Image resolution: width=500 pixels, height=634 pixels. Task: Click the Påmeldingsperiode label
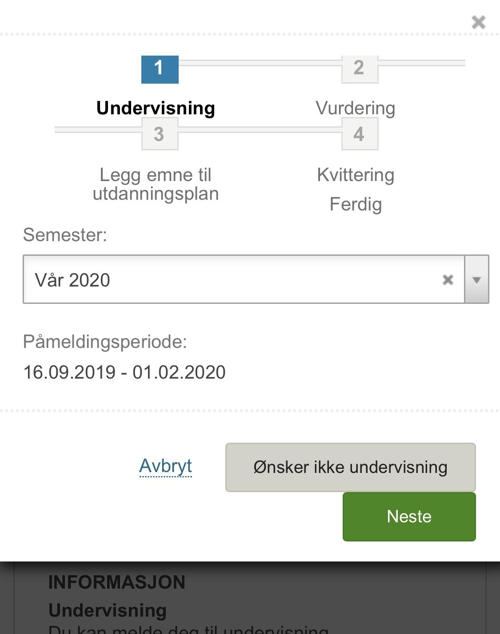tap(105, 342)
